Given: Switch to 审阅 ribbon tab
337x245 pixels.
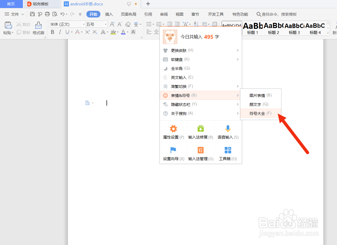Looking at the screenshot, I should [x=164, y=14].
